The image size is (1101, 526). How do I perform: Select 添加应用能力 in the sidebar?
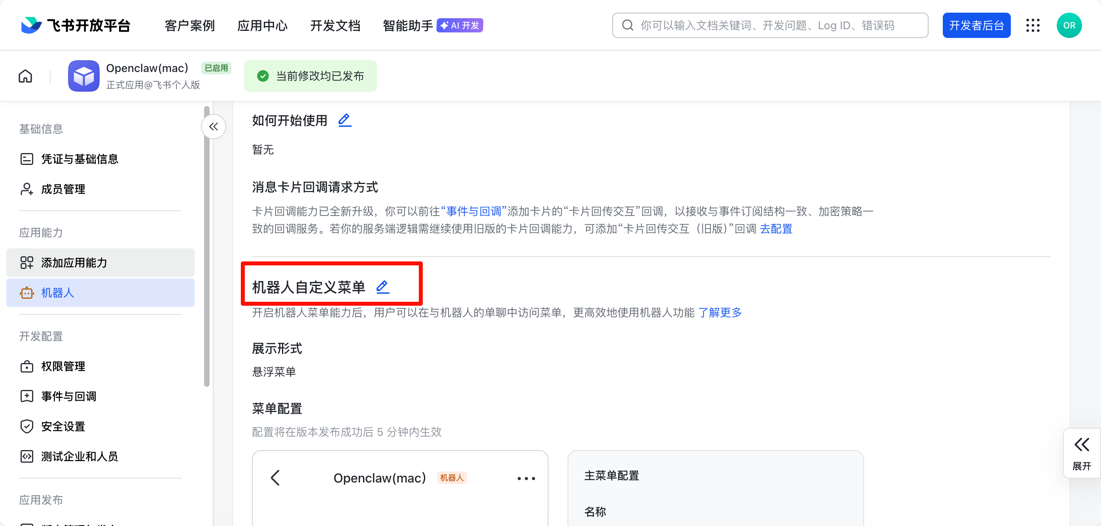click(x=74, y=263)
